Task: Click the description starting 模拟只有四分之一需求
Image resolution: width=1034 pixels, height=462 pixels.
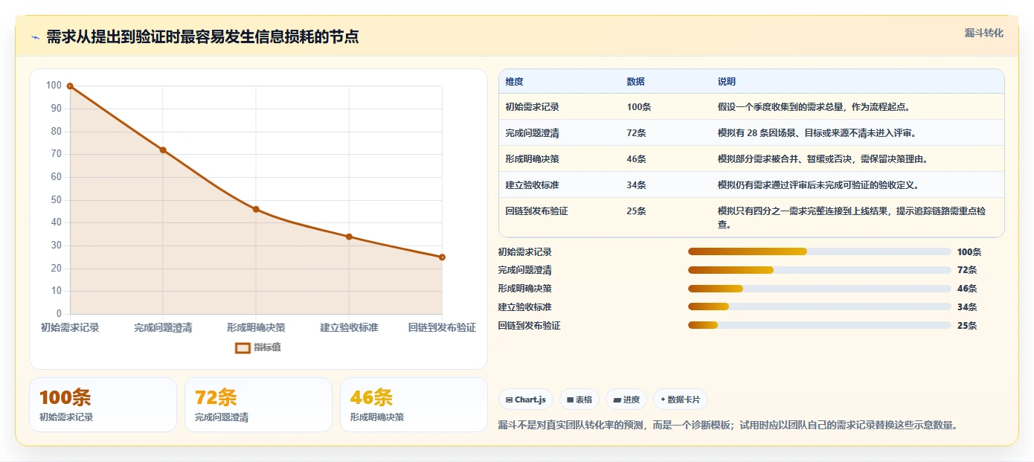Action: (x=852, y=217)
